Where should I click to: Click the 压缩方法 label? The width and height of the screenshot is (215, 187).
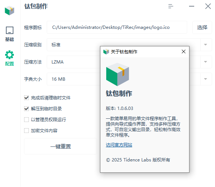tap(33, 62)
